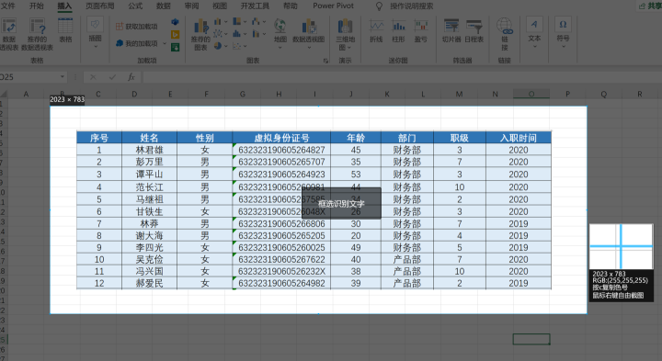The width and height of the screenshot is (662, 361).
Task: Click the Tell Me search box (操作说明搜索)
Action: click(411, 6)
